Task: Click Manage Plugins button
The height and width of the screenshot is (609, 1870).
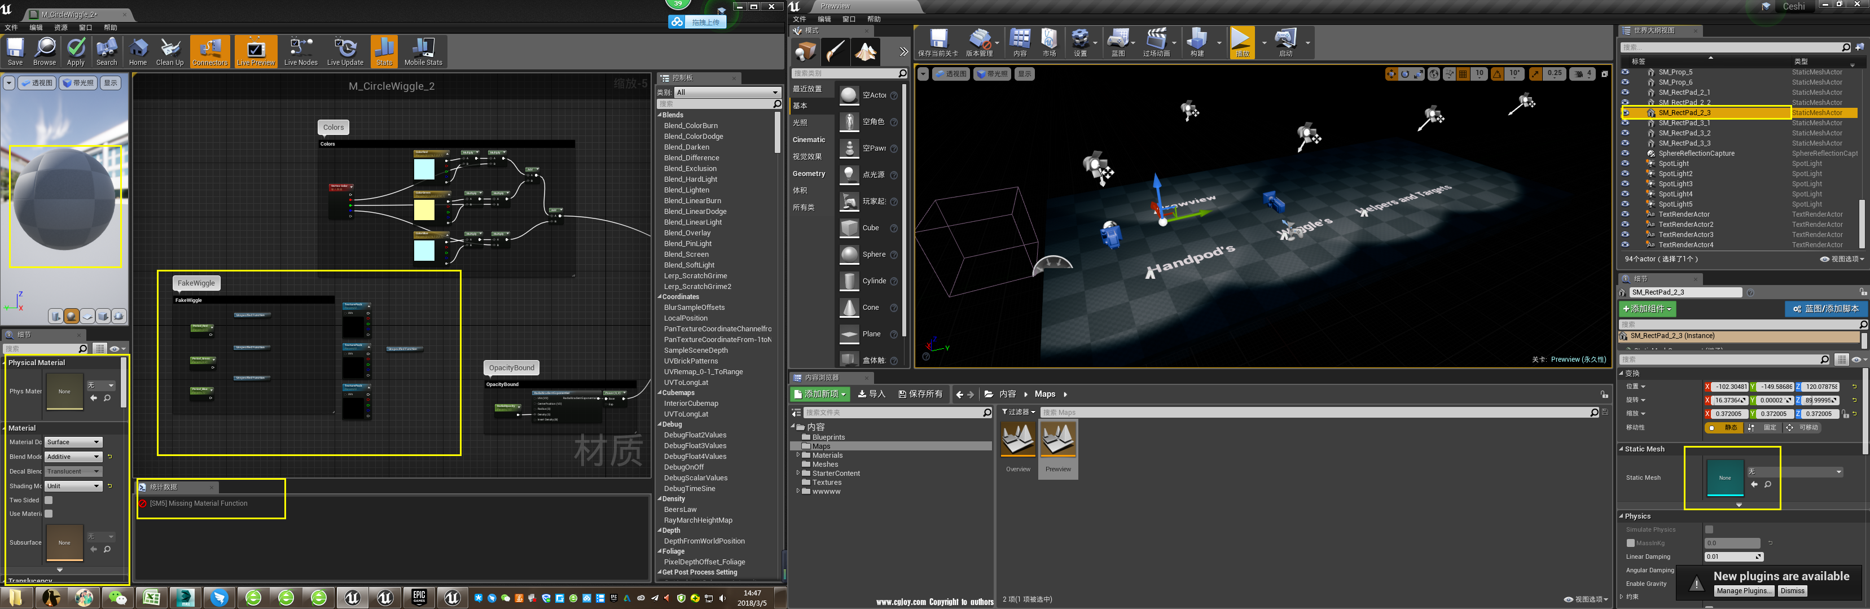Action: [1743, 591]
